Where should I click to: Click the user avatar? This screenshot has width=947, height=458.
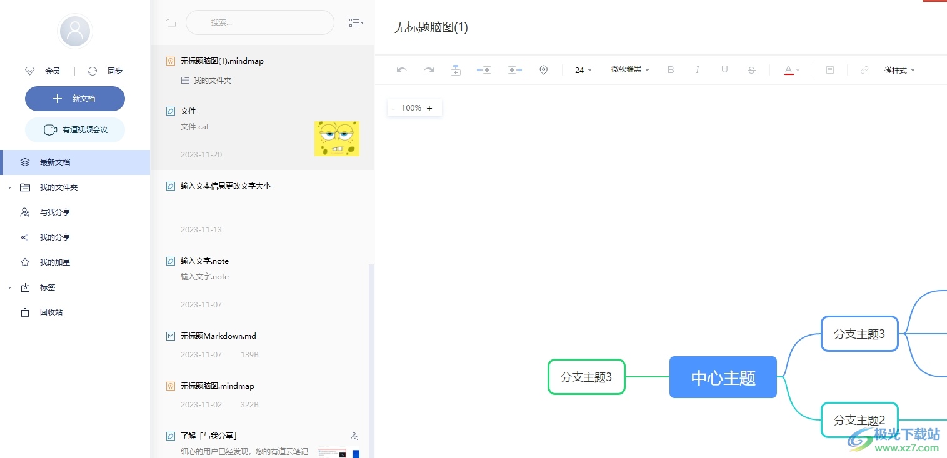pyautogui.click(x=75, y=31)
